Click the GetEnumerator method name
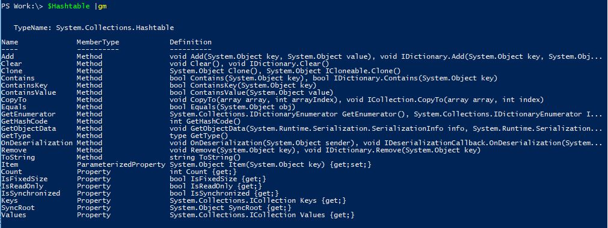The width and height of the screenshot is (608, 228). 28,114
